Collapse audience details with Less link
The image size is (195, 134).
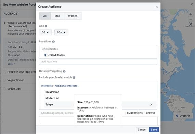[x=11, y=64]
